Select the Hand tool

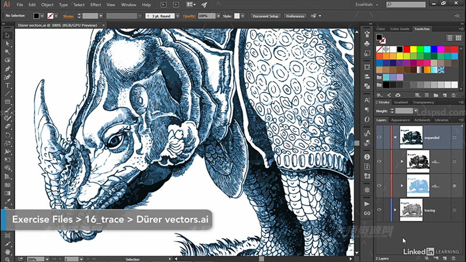tap(8, 252)
